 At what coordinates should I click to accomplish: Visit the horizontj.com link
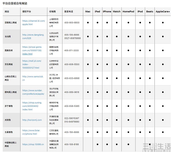coord(32,120)
